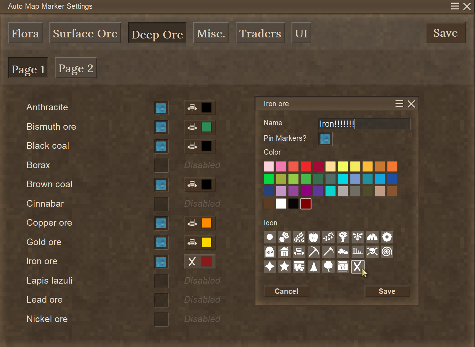
Task: Choose the turnip vegetable marker icon
Action: pyautogui.click(x=285, y=237)
